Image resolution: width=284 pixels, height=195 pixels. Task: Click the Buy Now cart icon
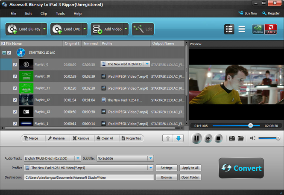pyautogui.click(x=241, y=13)
